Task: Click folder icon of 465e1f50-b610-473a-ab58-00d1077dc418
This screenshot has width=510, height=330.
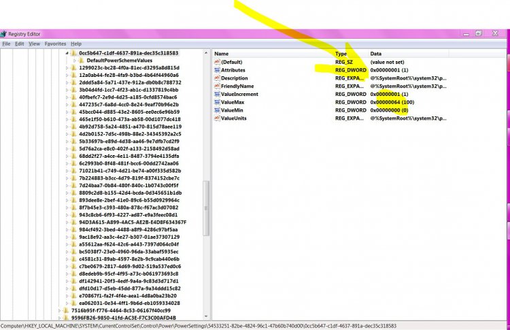Action: click(74, 119)
